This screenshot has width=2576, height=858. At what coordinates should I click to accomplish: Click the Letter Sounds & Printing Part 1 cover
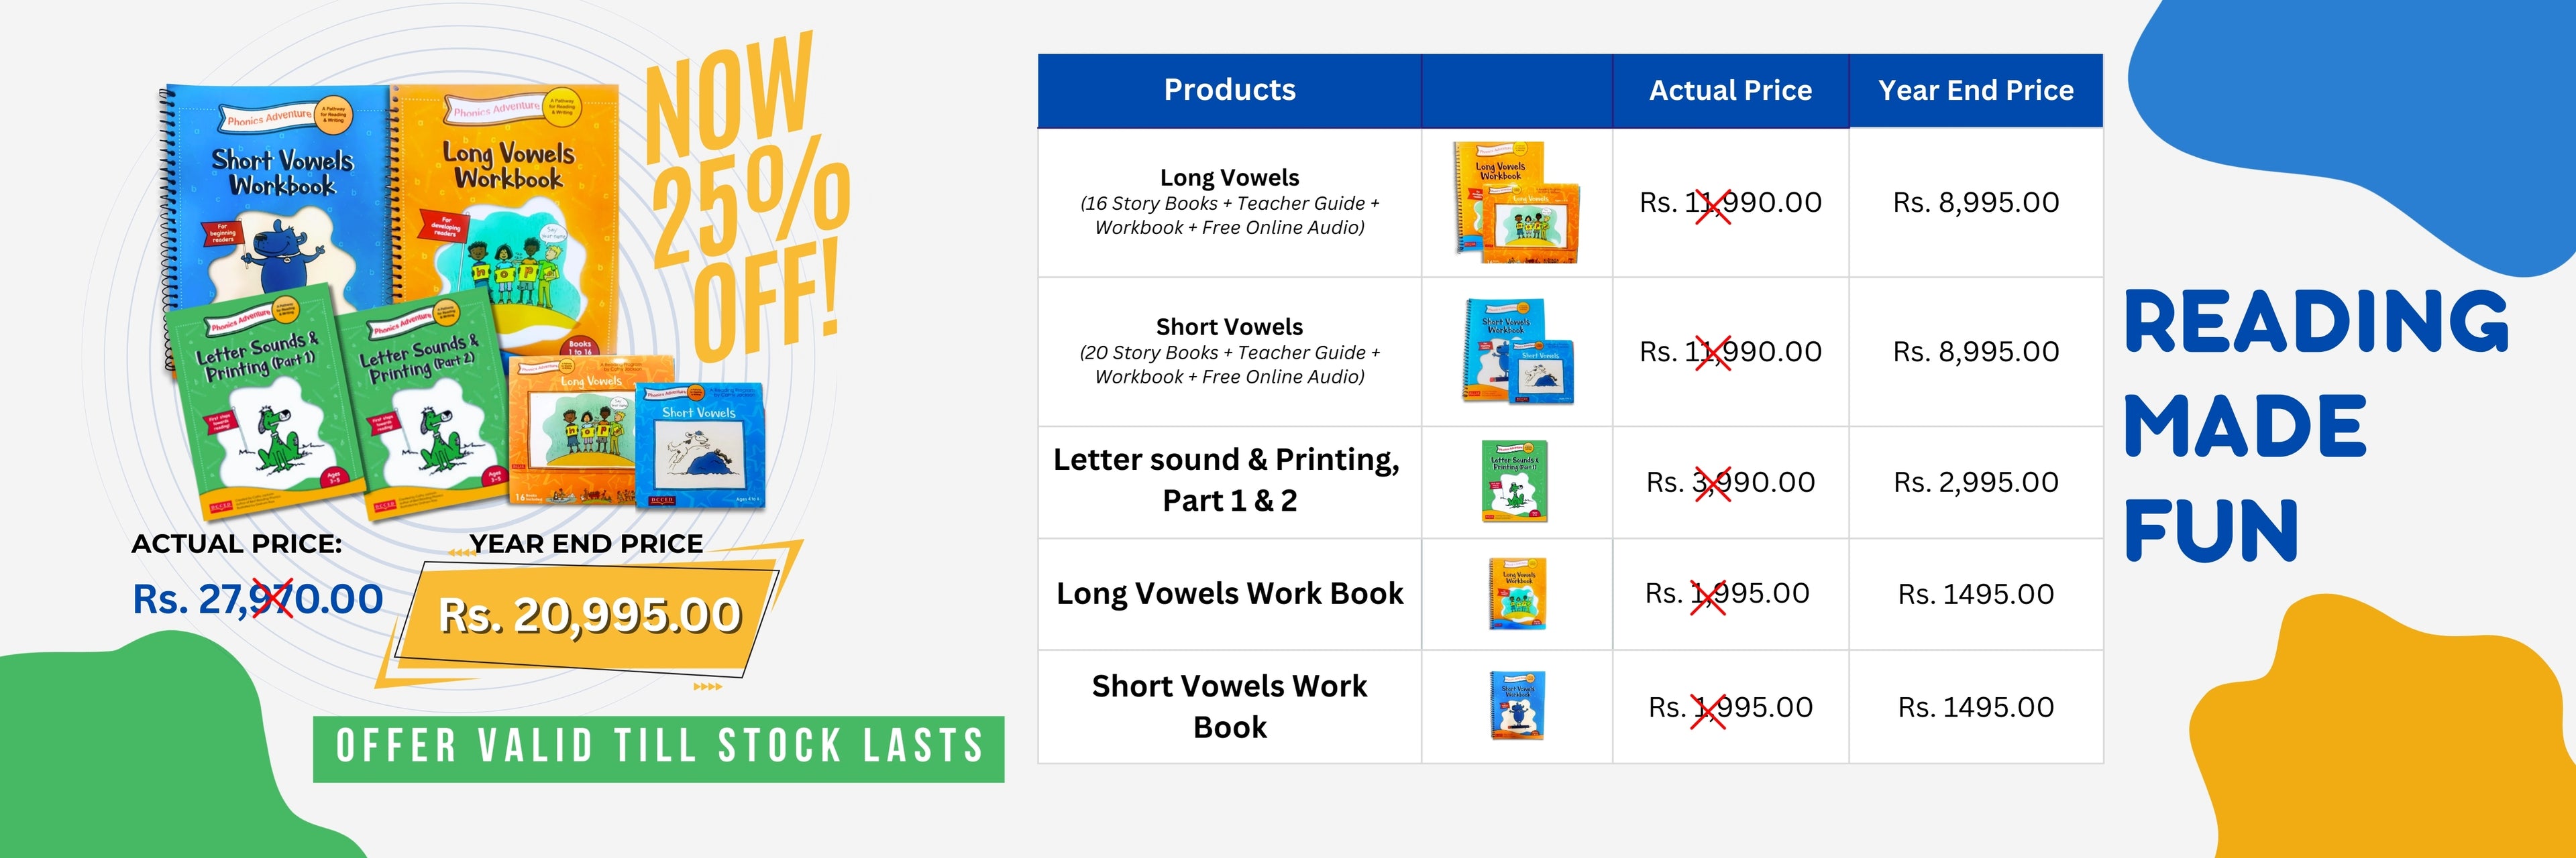pos(262,404)
